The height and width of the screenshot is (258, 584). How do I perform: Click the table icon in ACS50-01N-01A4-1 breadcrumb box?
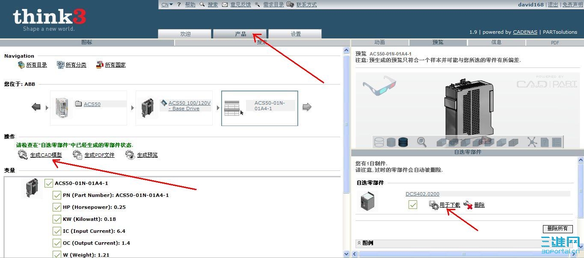(x=232, y=108)
